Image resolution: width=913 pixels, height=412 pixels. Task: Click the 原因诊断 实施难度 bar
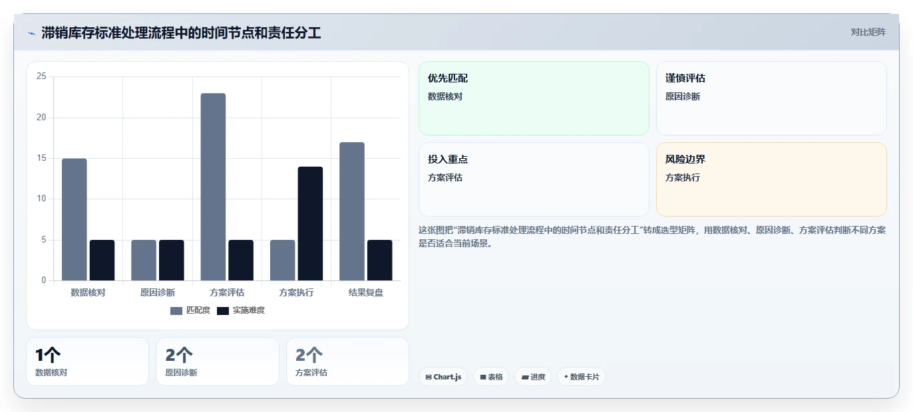click(x=172, y=260)
